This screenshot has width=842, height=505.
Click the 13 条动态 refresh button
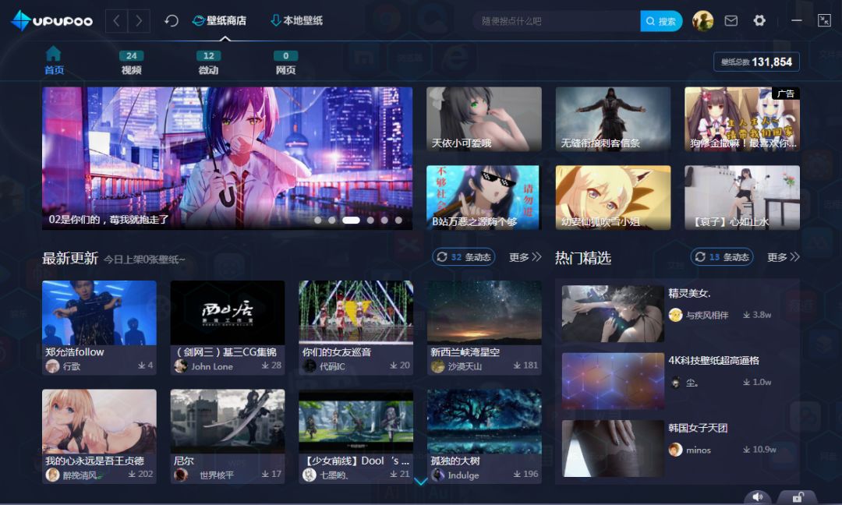point(722,257)
